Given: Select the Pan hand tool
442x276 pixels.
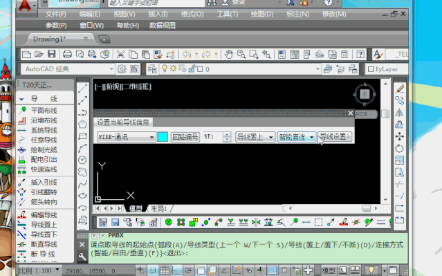Looking at the screenshot, I should coord(229,54).
